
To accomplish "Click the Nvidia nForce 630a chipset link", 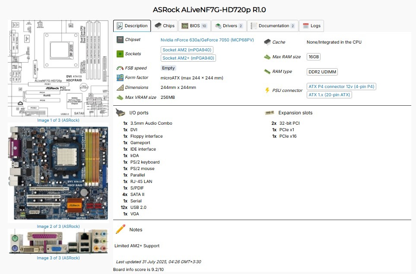I will [207, 40].
